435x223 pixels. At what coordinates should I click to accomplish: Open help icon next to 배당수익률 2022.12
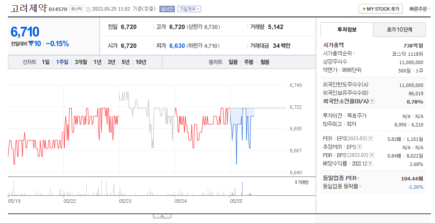pyautogui.click(x=370, y=163)
